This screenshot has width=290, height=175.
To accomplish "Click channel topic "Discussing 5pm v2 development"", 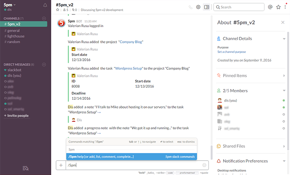I will [102, 10].
